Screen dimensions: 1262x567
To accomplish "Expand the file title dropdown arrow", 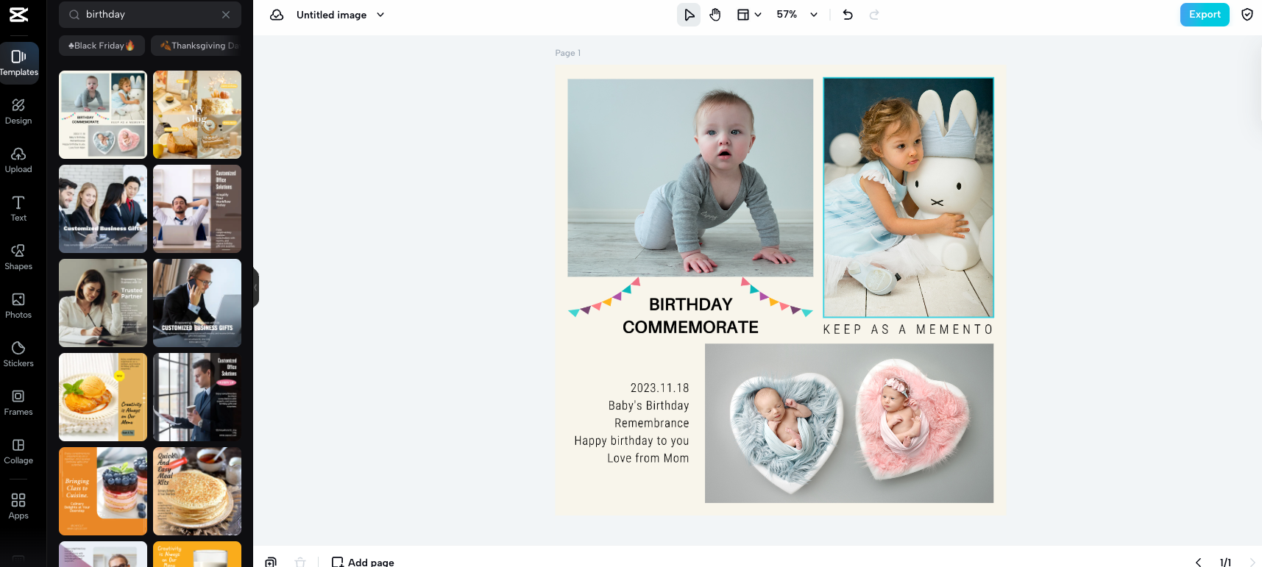I will click(380, 15).
